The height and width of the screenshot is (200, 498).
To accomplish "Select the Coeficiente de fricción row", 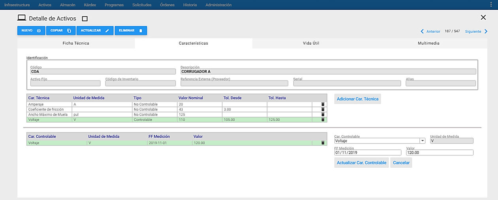I will (177, 109).
